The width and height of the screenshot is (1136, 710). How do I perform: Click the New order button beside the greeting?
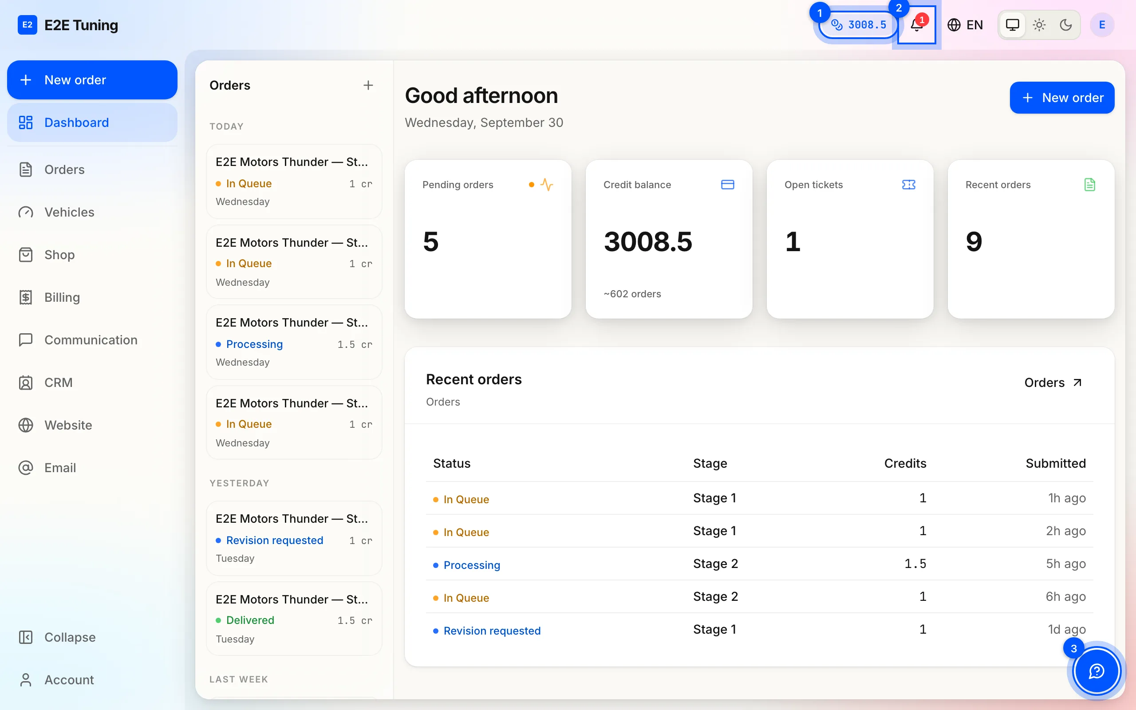pyautogui.click(x=1062, y=98)
